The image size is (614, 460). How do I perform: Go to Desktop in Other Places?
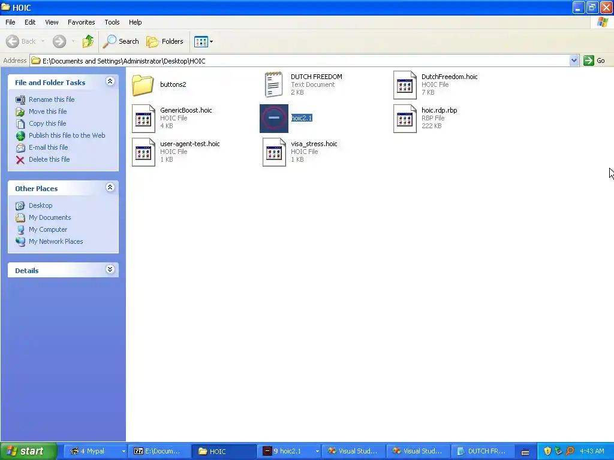click(40, 205)
